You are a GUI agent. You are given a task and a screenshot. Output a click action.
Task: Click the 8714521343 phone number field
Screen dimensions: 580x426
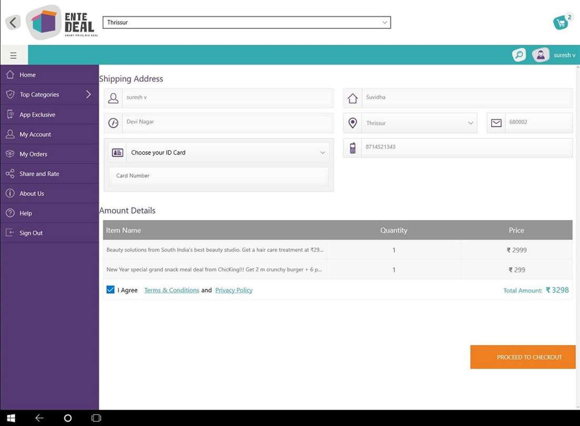click(467, 148)
